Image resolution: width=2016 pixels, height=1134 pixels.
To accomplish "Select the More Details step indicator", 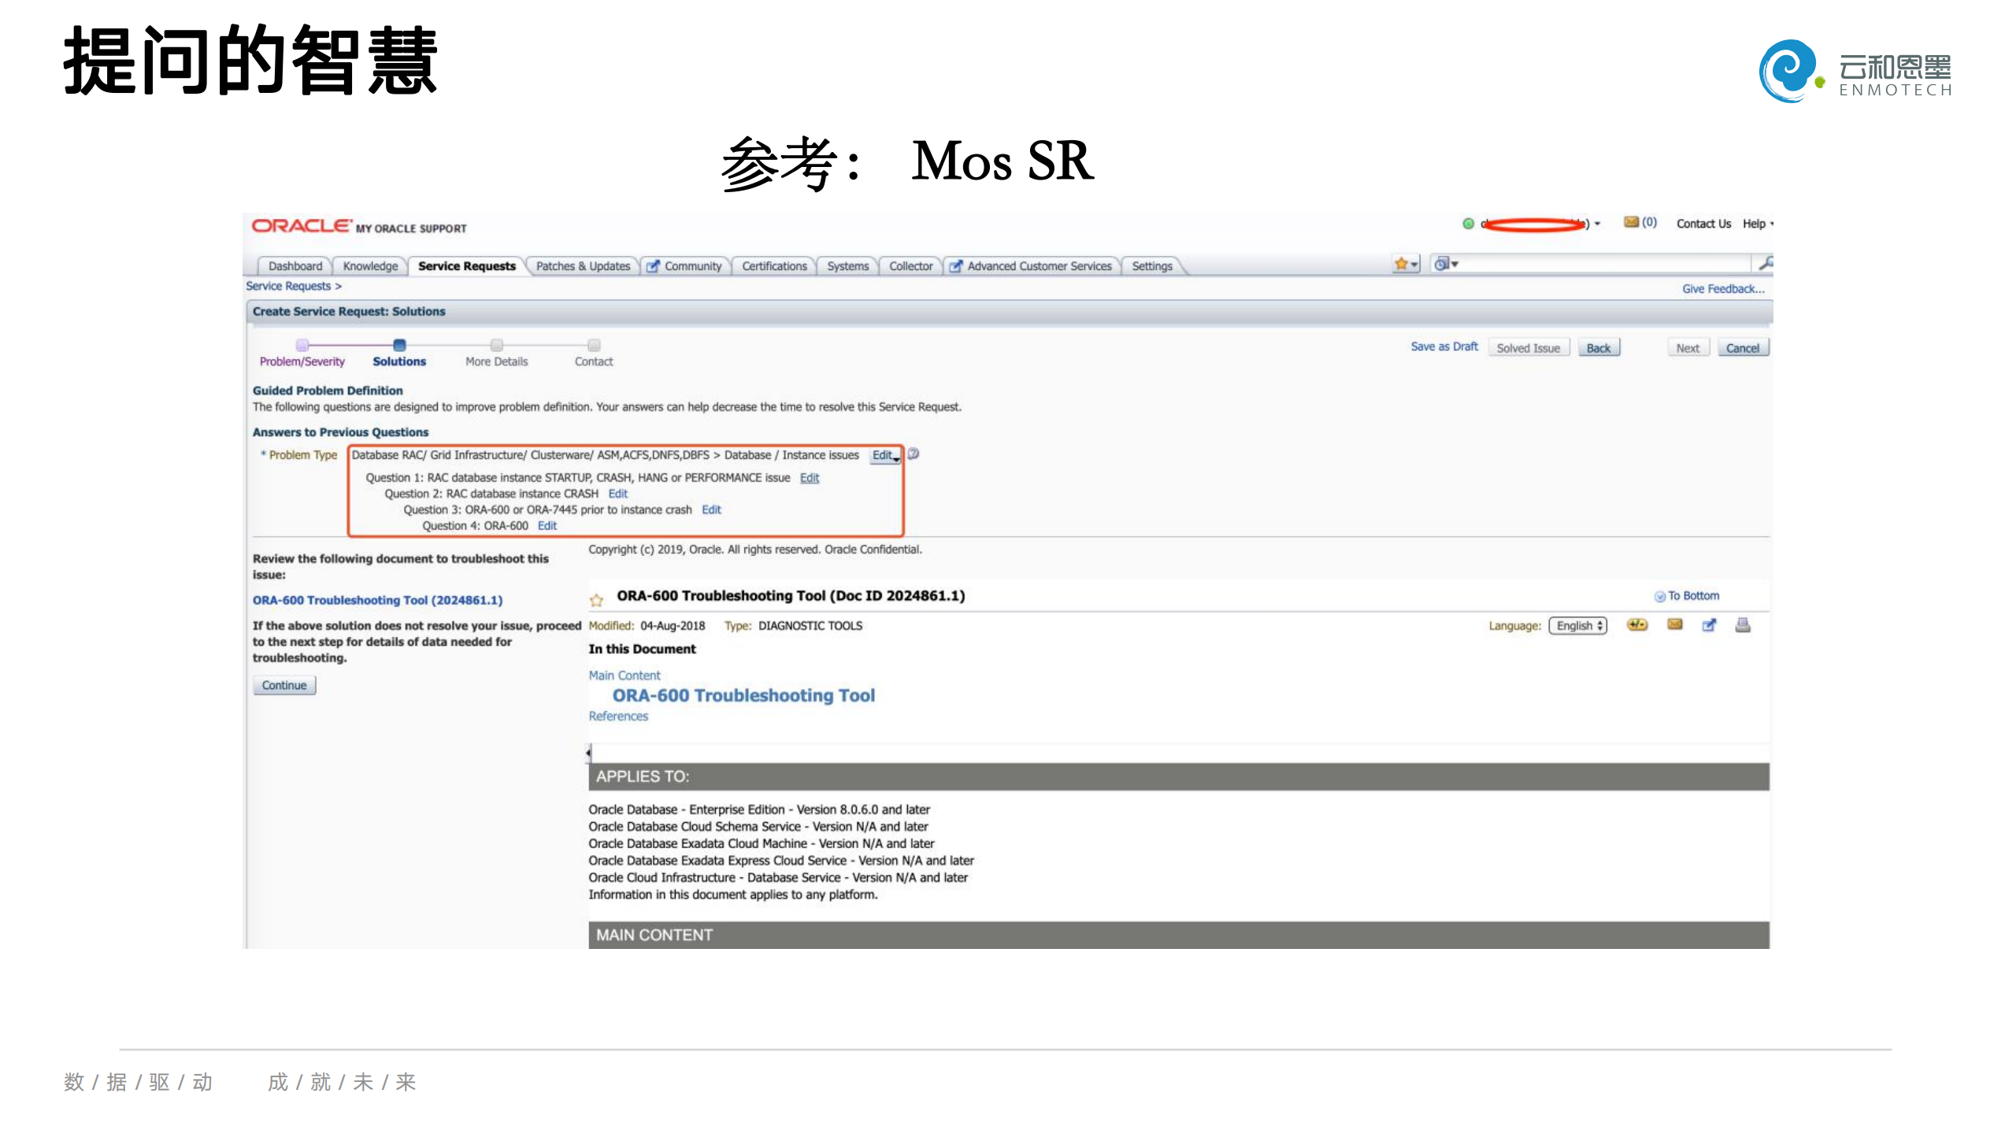I will click(x=496, y=344).
